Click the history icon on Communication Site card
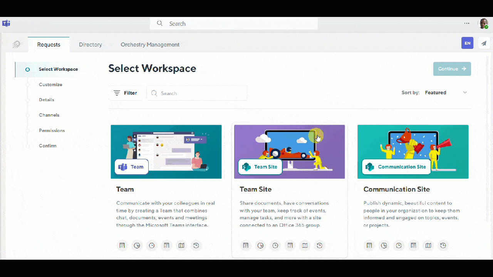 [443, 245]
